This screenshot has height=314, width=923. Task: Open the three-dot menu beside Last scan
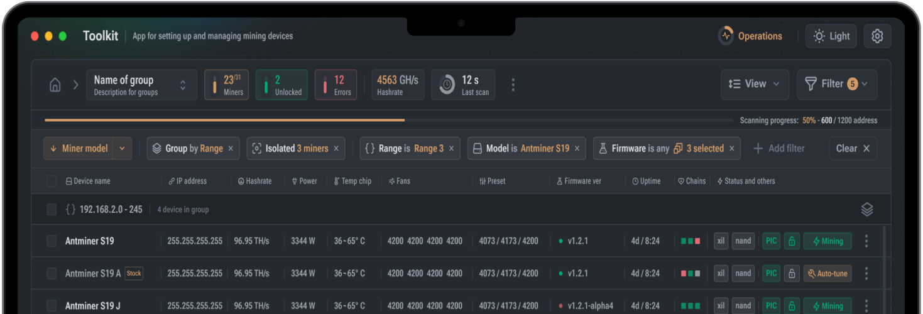point(513,85)
